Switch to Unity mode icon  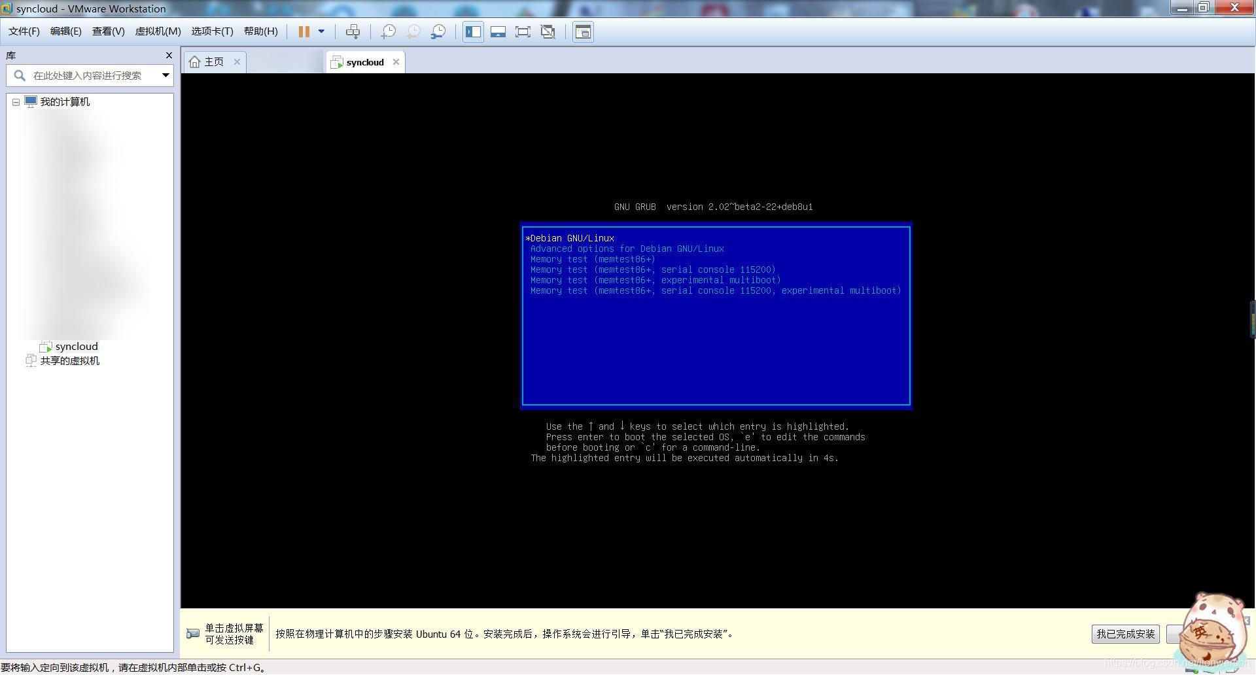pyautogui.click(x=548, y=31)
